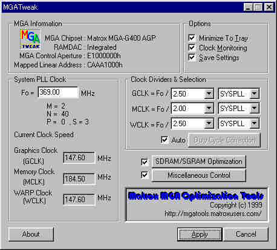Toggle the Minimize To Tray checkbox
The width and height of the screenshot is (277, 250).
click(192, 38)
